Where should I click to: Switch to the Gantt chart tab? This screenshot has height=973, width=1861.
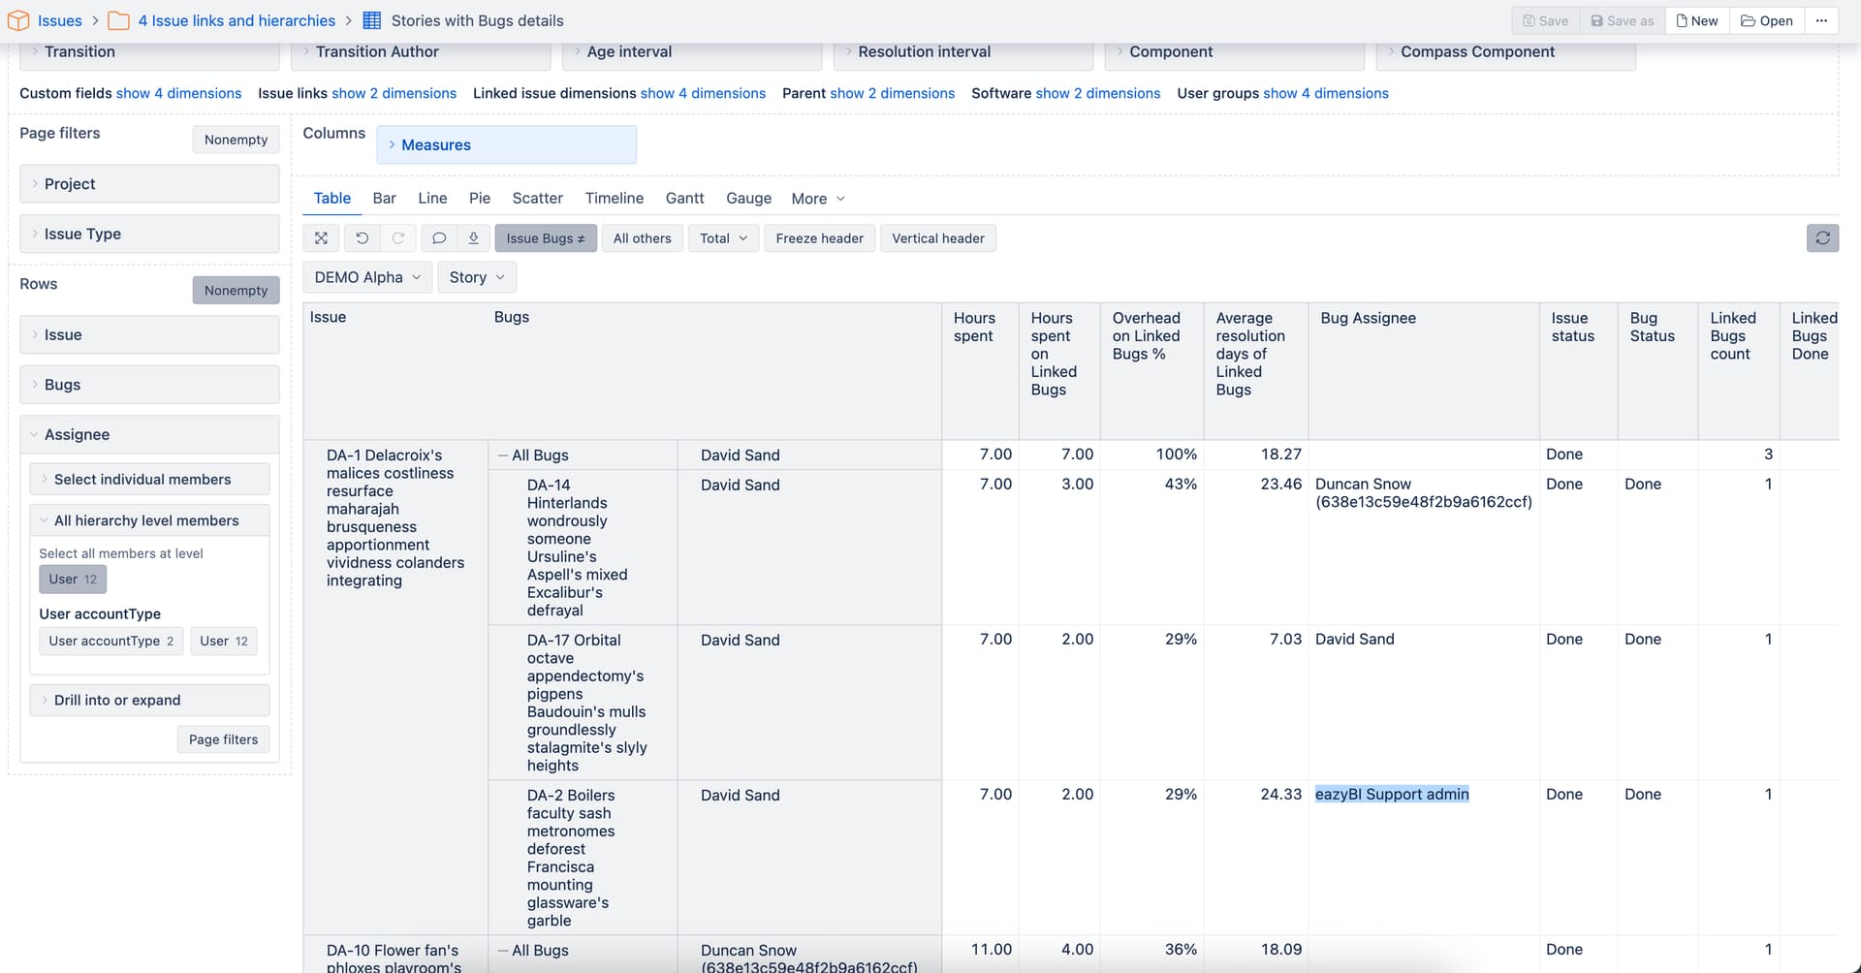coord(684,198)
